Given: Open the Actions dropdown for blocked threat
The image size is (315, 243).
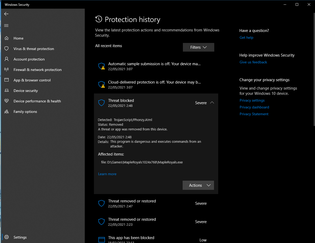Looking at the screenshot, I should point(198,185).
